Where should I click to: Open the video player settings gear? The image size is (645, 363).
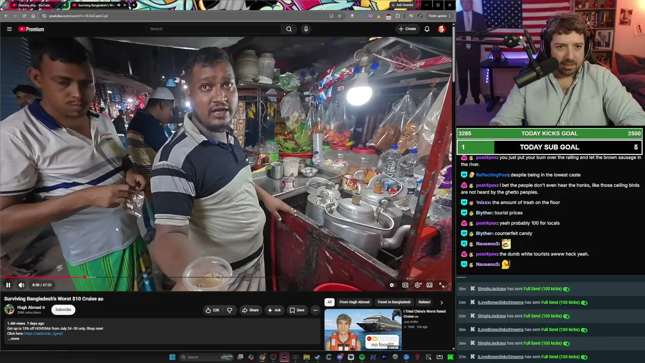(x=417, y=285)
